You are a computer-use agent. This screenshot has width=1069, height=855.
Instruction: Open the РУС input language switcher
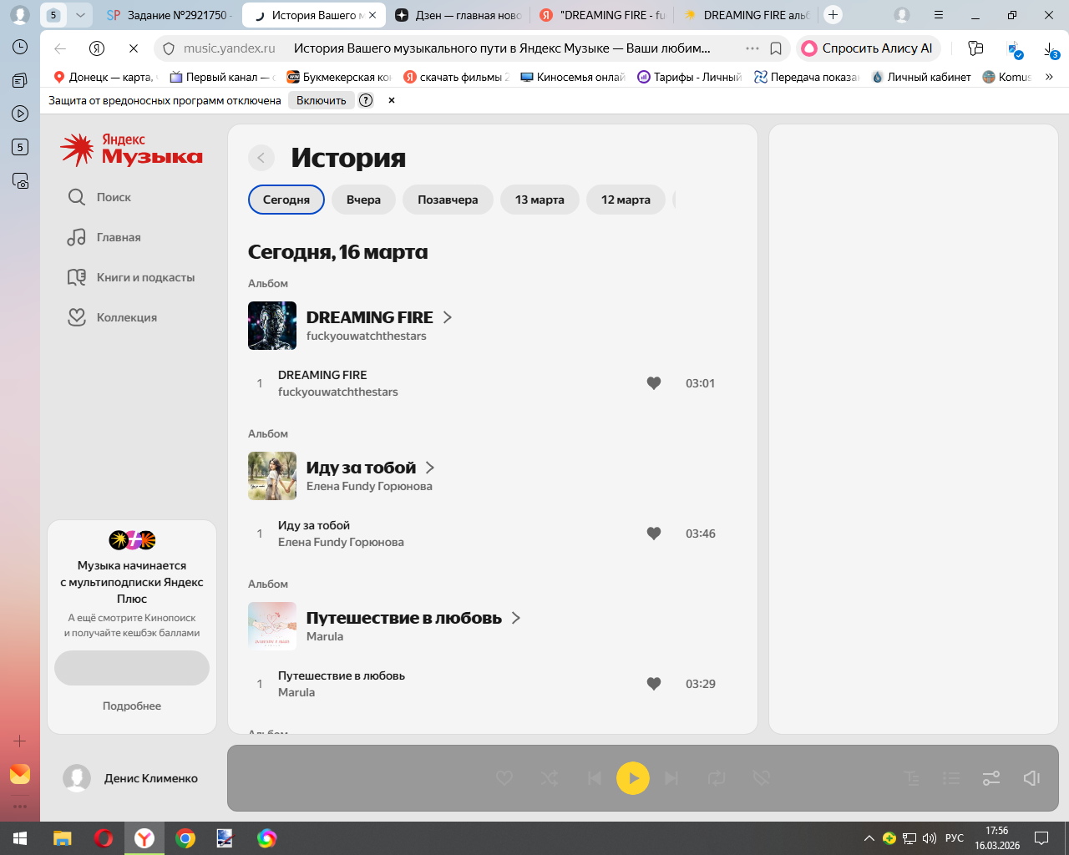tap(955, 838)
